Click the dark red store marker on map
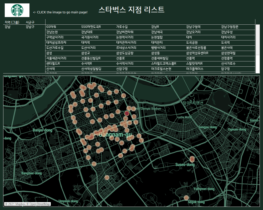The image size is (263, 210). point(127,113)
